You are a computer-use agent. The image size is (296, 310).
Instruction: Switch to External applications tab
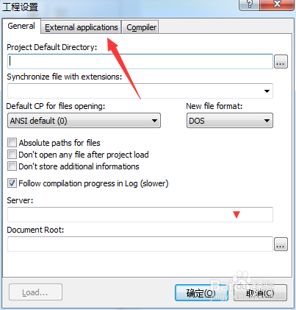coord(82,27)
